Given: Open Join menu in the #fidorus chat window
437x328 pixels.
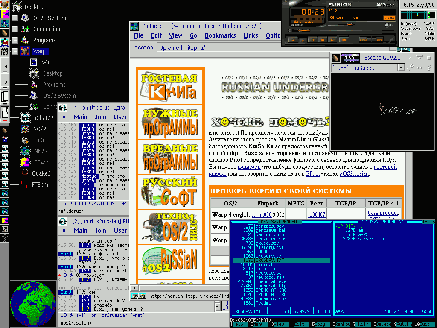Looking at the screenshot, I should coord(100,117).
